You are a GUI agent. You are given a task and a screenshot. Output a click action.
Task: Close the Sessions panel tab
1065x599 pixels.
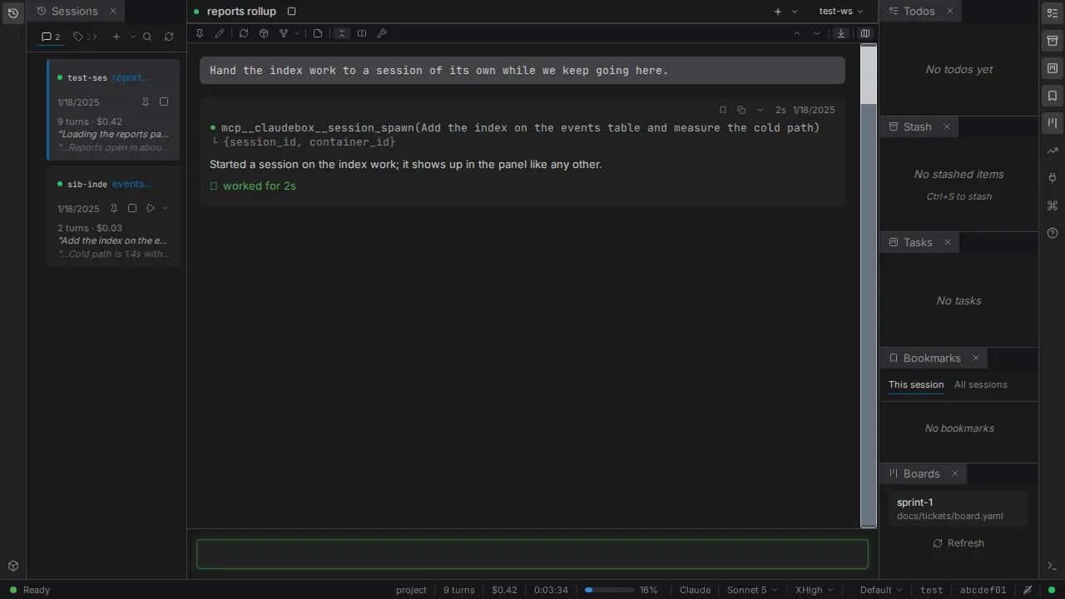tap(113, 11)
